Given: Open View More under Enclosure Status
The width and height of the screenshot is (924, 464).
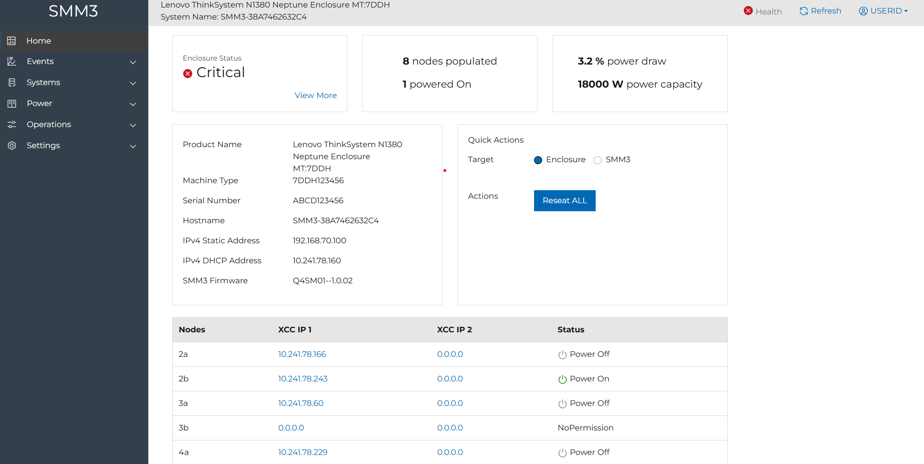Looking at the screenshot, I should [315, 95].
